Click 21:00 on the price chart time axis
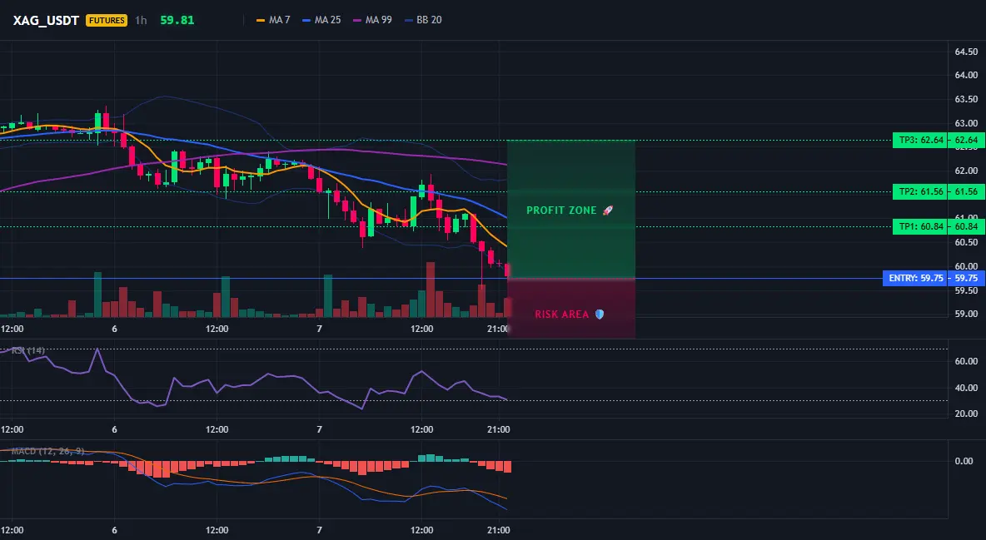This screenshot has width=986, height=540. 499,329
